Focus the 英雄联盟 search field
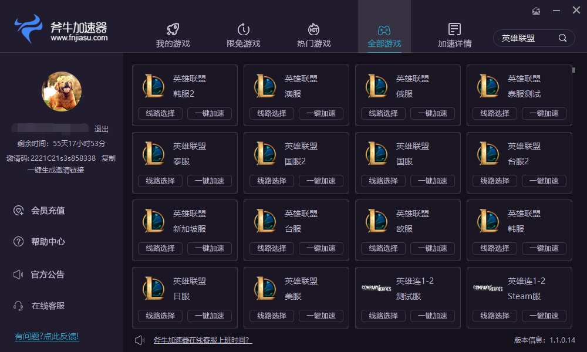The width and height of the screenshot is (587, 352). [534, 38]
